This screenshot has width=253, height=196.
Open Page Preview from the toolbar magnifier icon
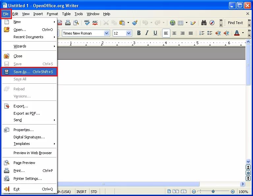(x=76, y=23)
